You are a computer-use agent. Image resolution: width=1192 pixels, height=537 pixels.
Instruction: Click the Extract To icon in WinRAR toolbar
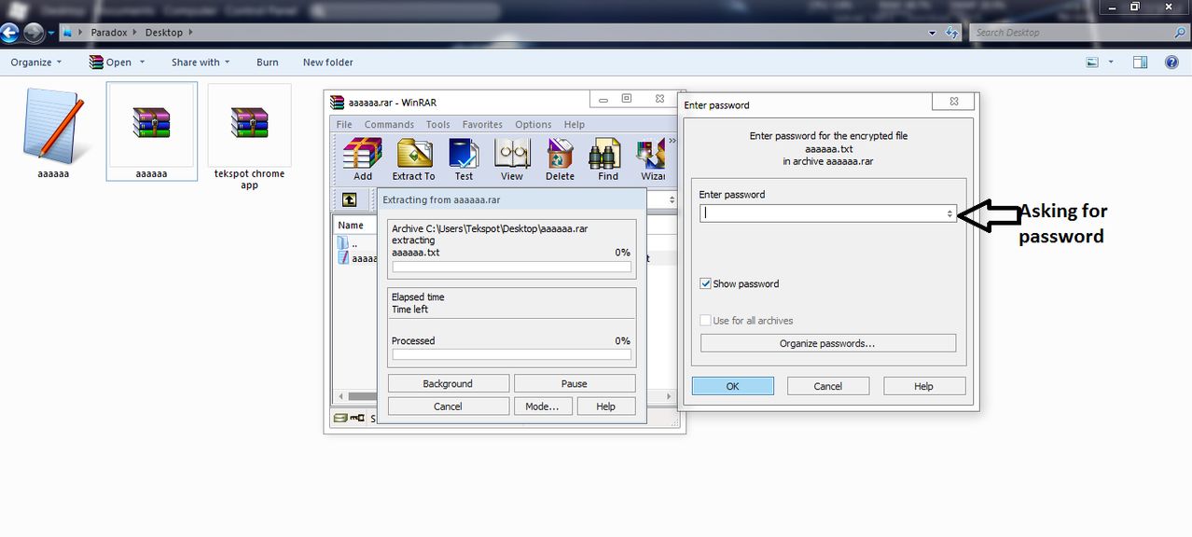coord(413,159)
